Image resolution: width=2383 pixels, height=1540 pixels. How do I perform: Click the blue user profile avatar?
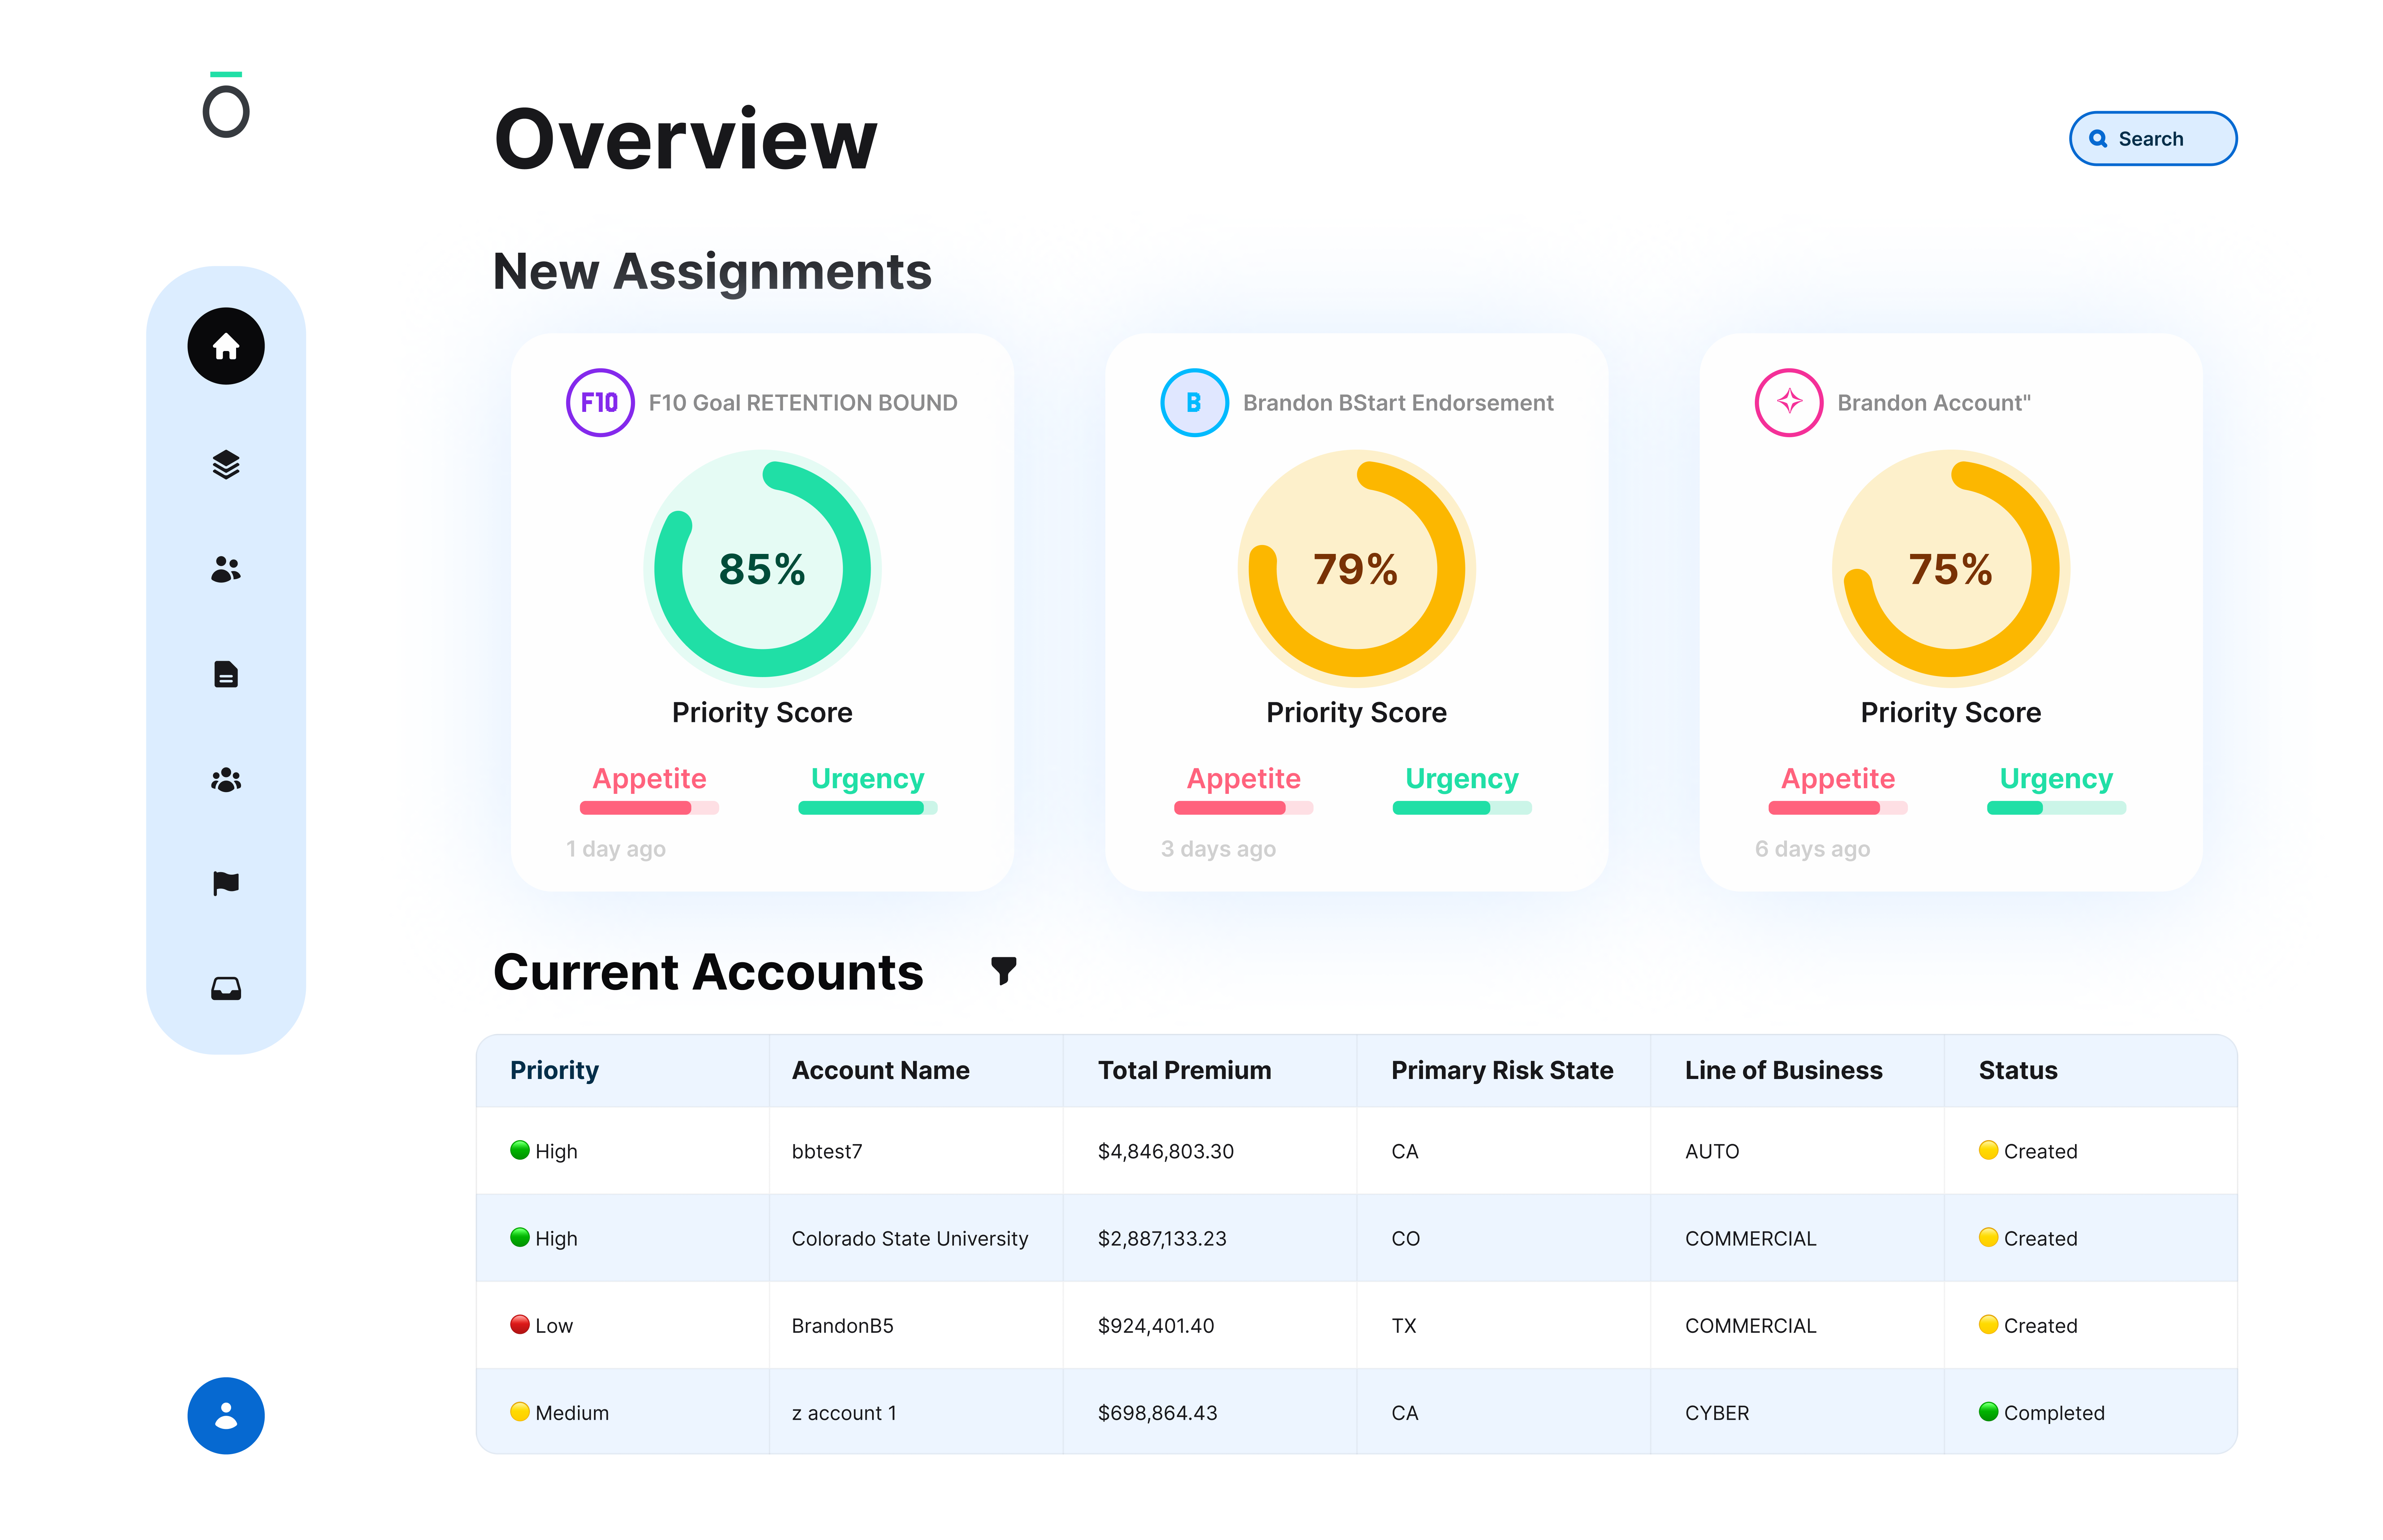(x=226, y=1416)
